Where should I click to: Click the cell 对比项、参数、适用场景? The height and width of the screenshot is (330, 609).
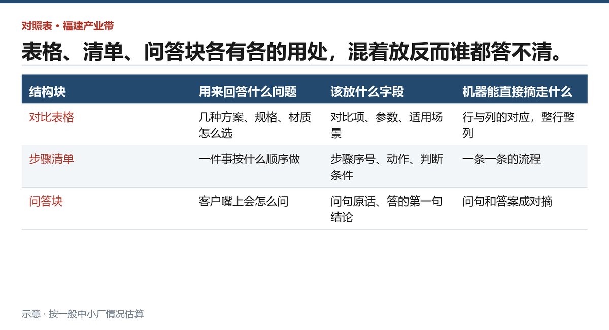[x=387, y=125]
